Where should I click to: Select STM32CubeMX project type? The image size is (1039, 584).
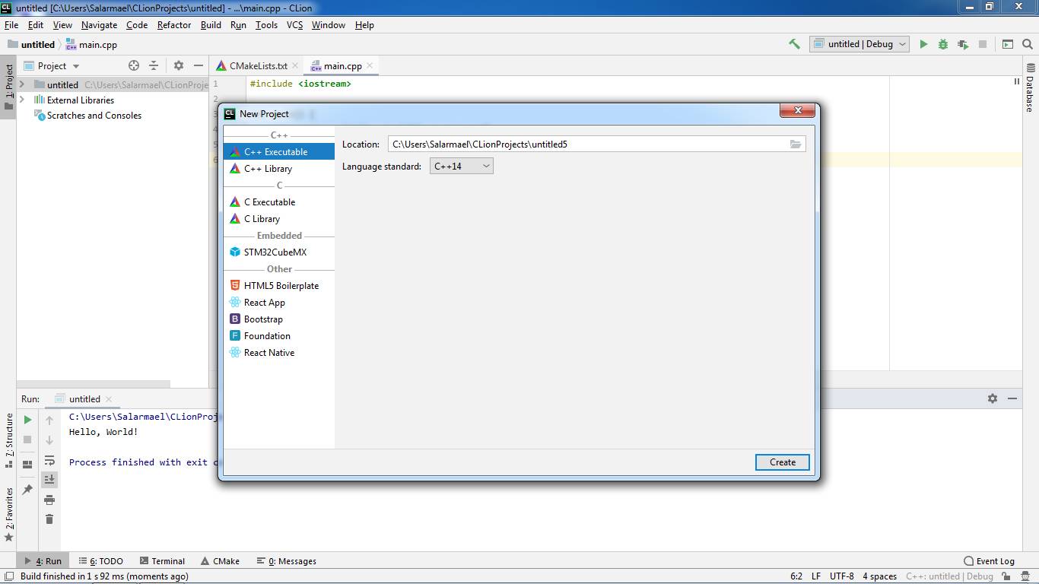279,252
